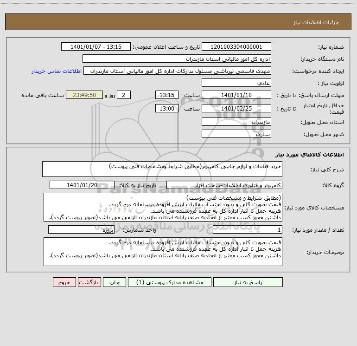357x346 pixels.
Task: Click the شرح کلی نیاز description box
Action: pyautogui.click(x=162, y=169)
